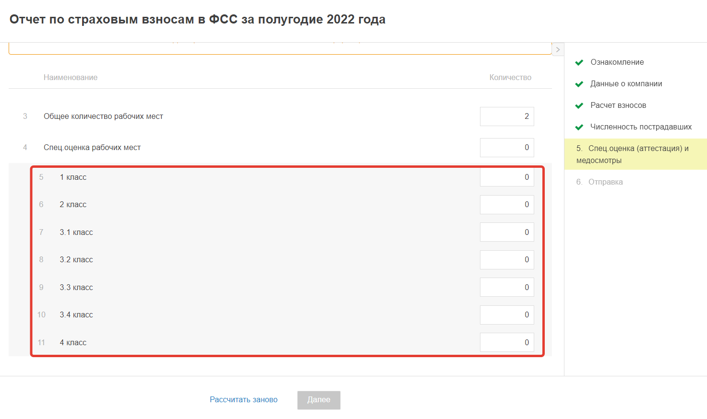707x419 pixels.
Task: Click the green checkmark beside Ознакомление
Action: coord(579,62)
